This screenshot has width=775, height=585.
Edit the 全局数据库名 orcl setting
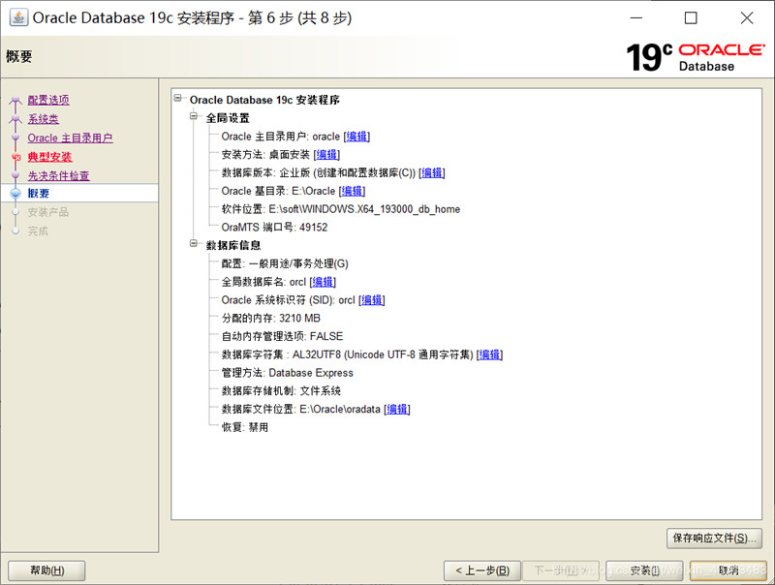(x=323, y=282)
